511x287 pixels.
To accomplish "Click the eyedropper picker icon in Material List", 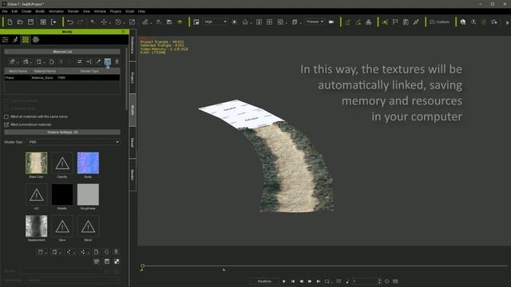I will tap(98, 61).
